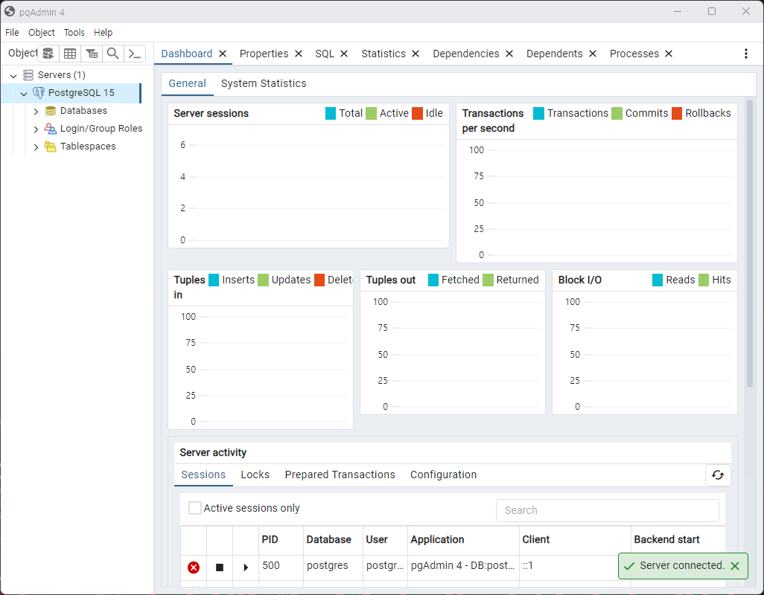764x595 pixels.
Task: Expand details of PID 500 session row
Action: (246, 567)
